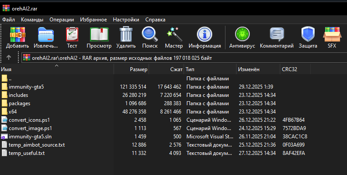Create SFX archive icon
Viewport: 347px width, 175px height.
pyautogui.click(x=332, y=34)
